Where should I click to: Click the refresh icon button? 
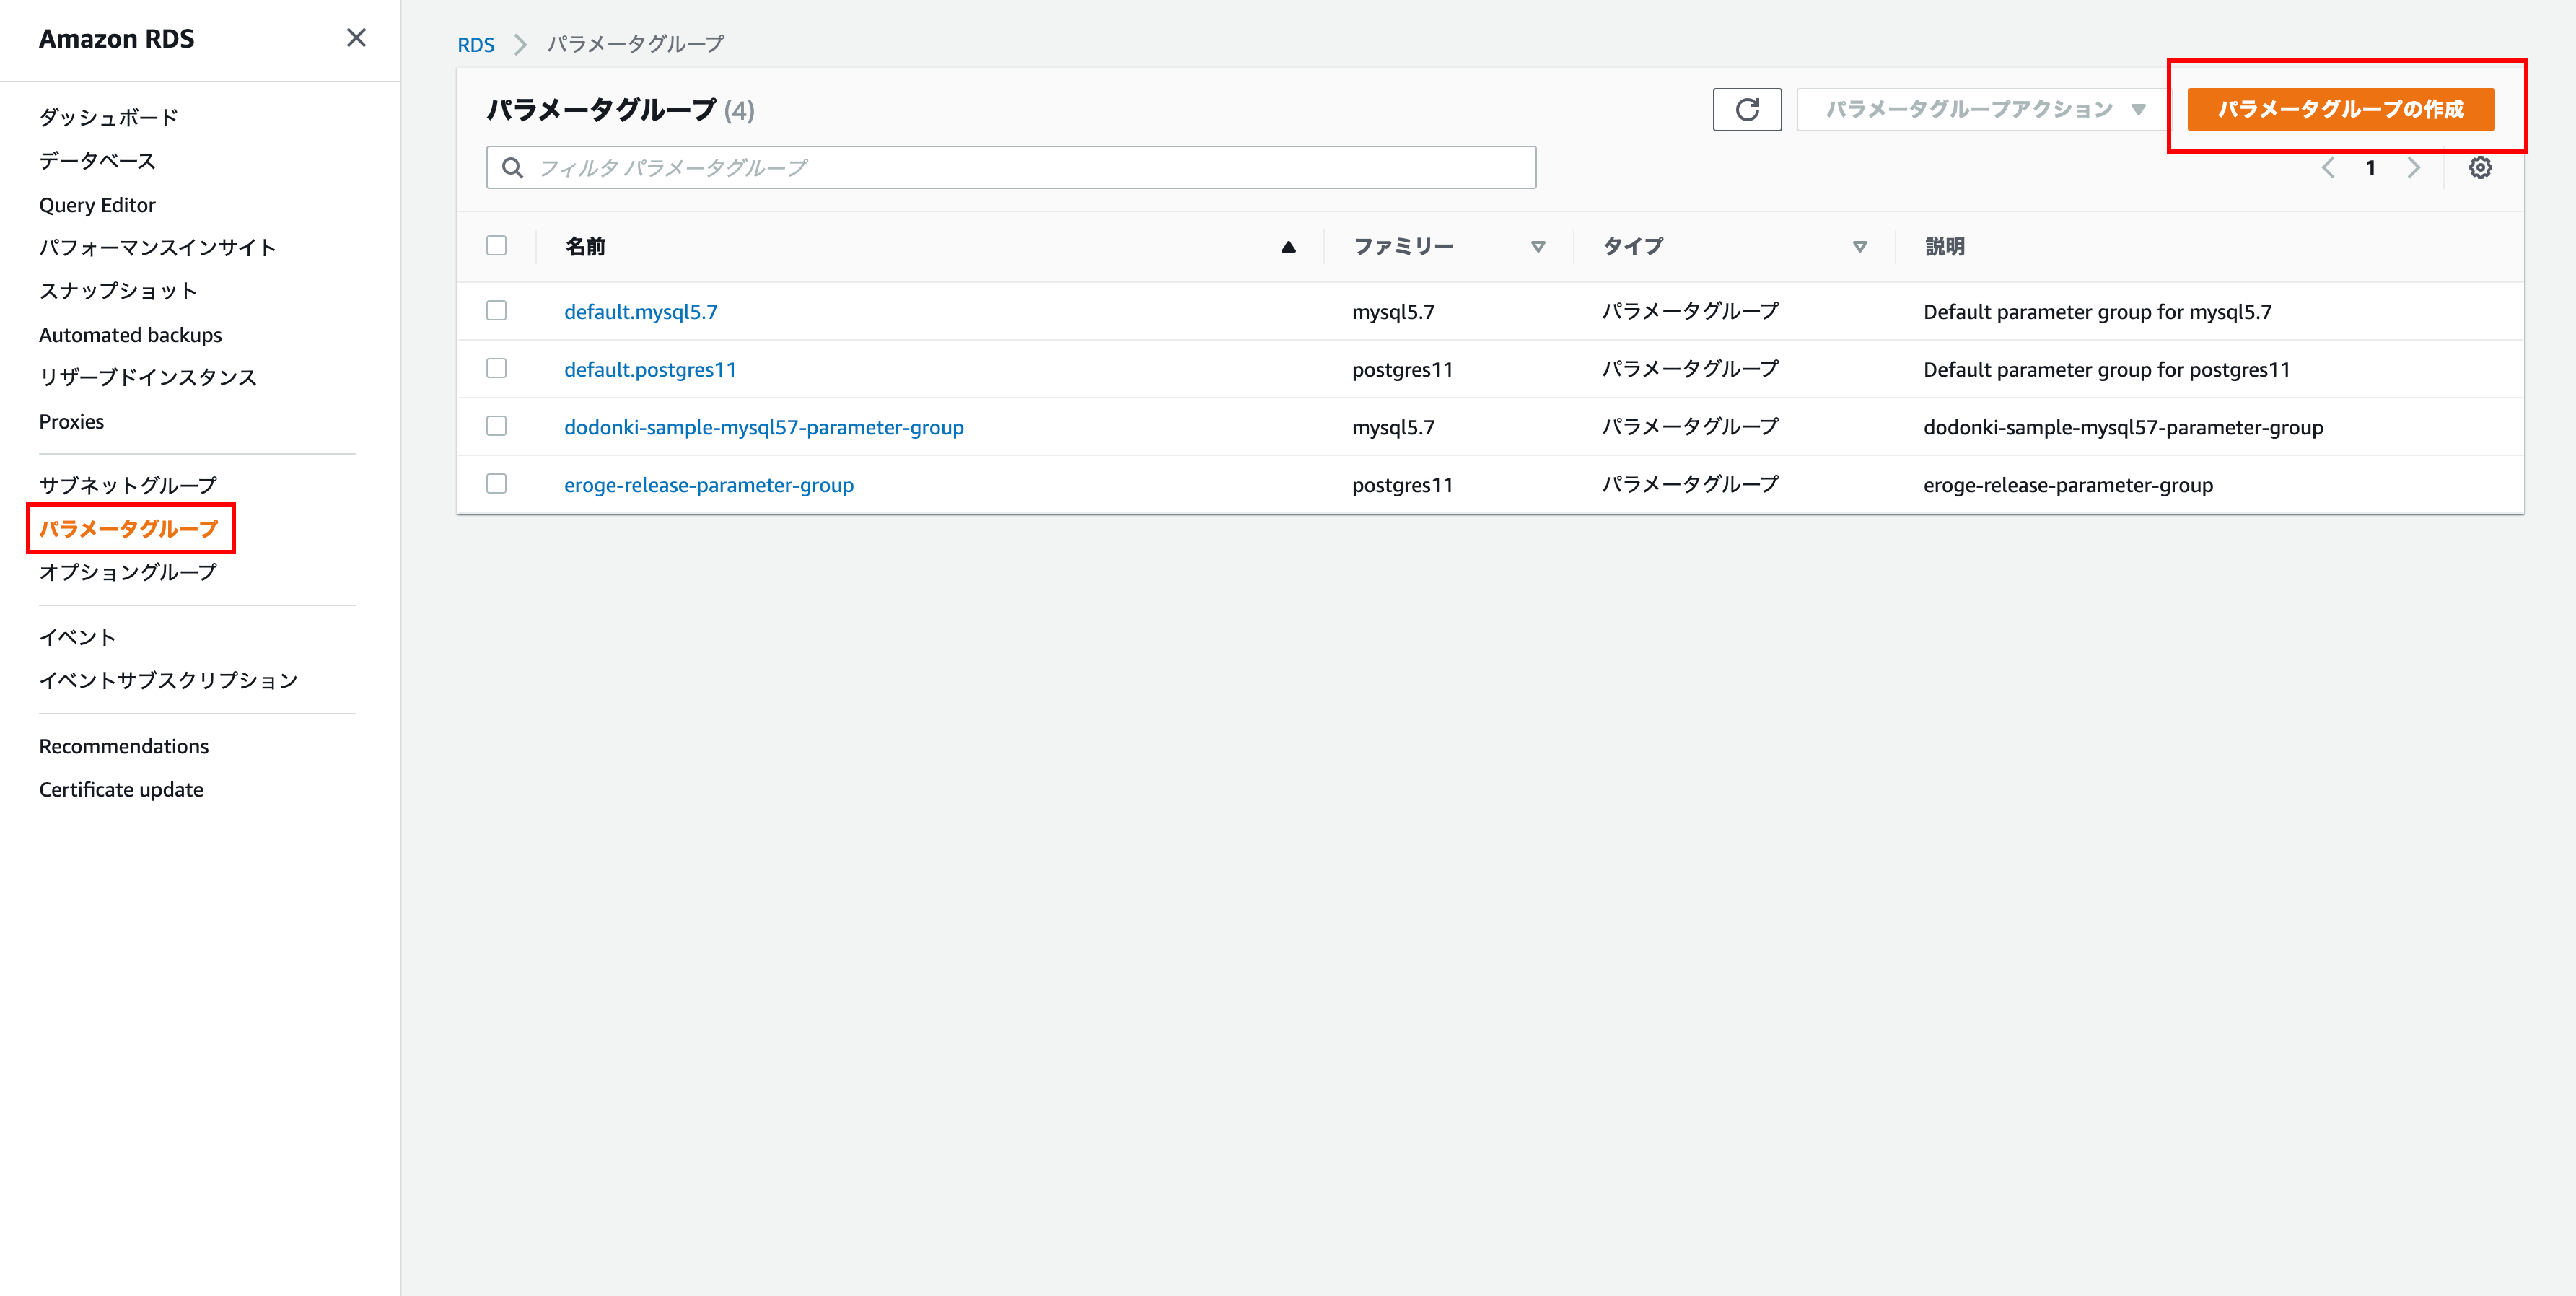click(x=1746, y=109)
